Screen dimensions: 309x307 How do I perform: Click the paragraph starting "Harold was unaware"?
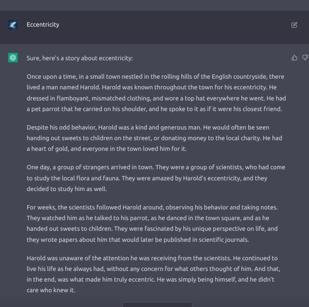[x=153, y=274]
